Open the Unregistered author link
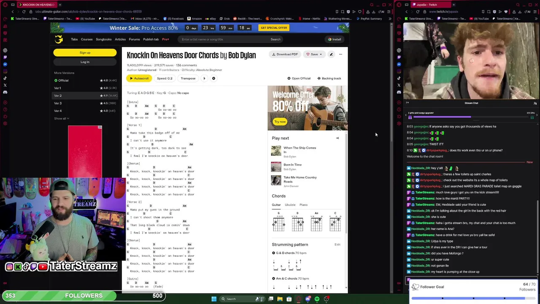The width and height of the screenshot is (540, 304). pos(147,70)
